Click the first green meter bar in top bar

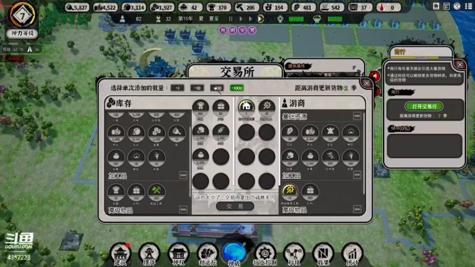click(296, 19)
